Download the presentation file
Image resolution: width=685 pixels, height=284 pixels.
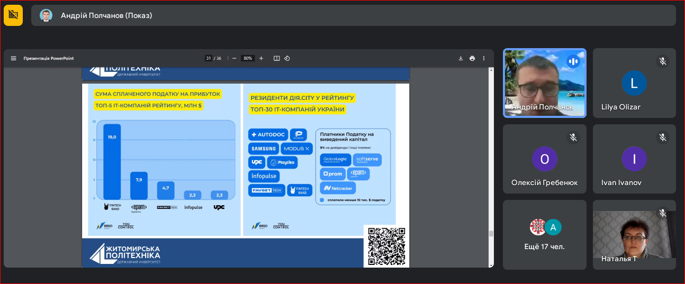(461, 58)
